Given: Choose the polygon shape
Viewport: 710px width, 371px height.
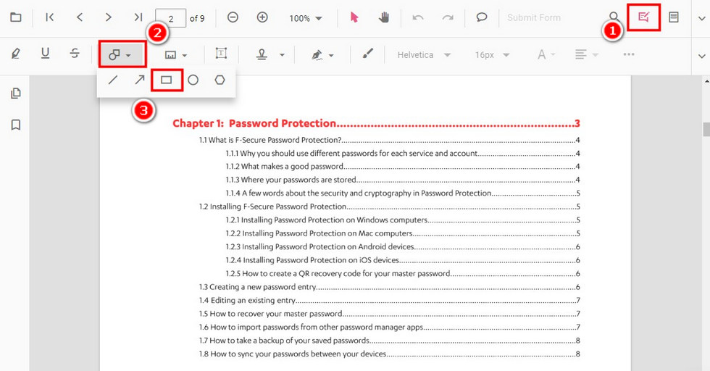Looking at the screenshot, I should coord(220,80).
